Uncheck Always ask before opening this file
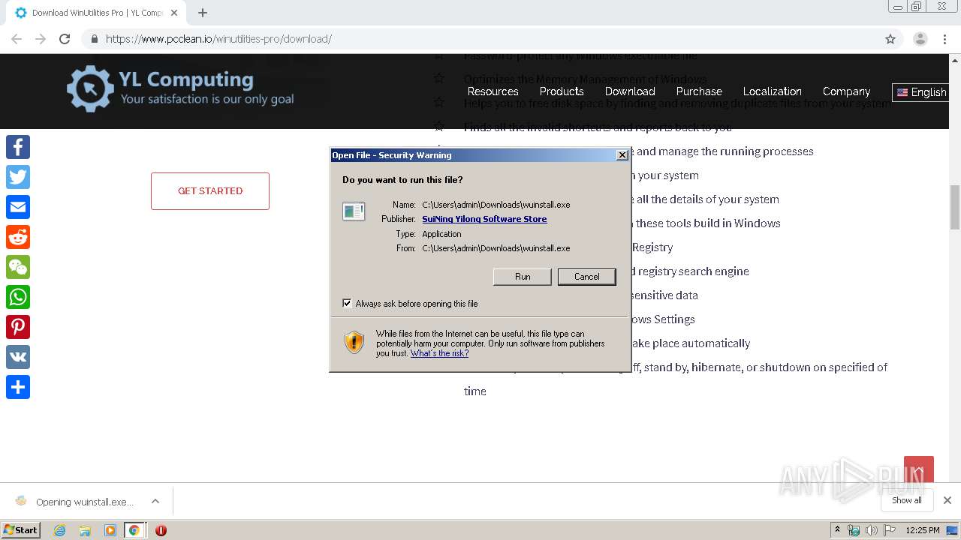The image size is (961, 540). 347,303
